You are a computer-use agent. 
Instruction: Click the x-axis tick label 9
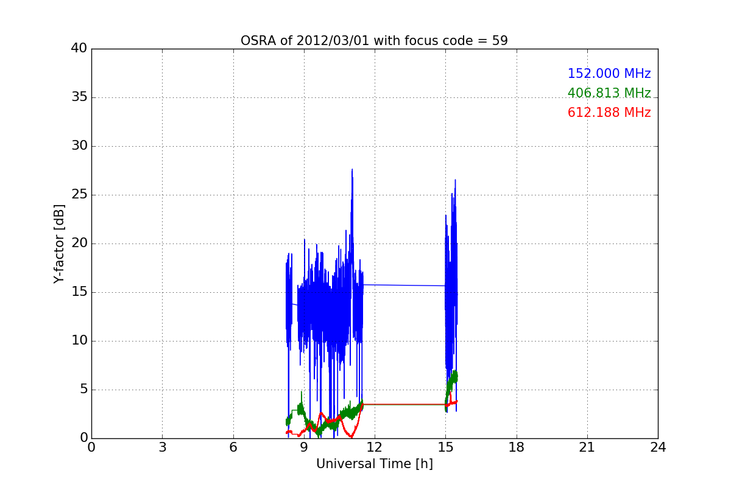click(x=304, y=448)
